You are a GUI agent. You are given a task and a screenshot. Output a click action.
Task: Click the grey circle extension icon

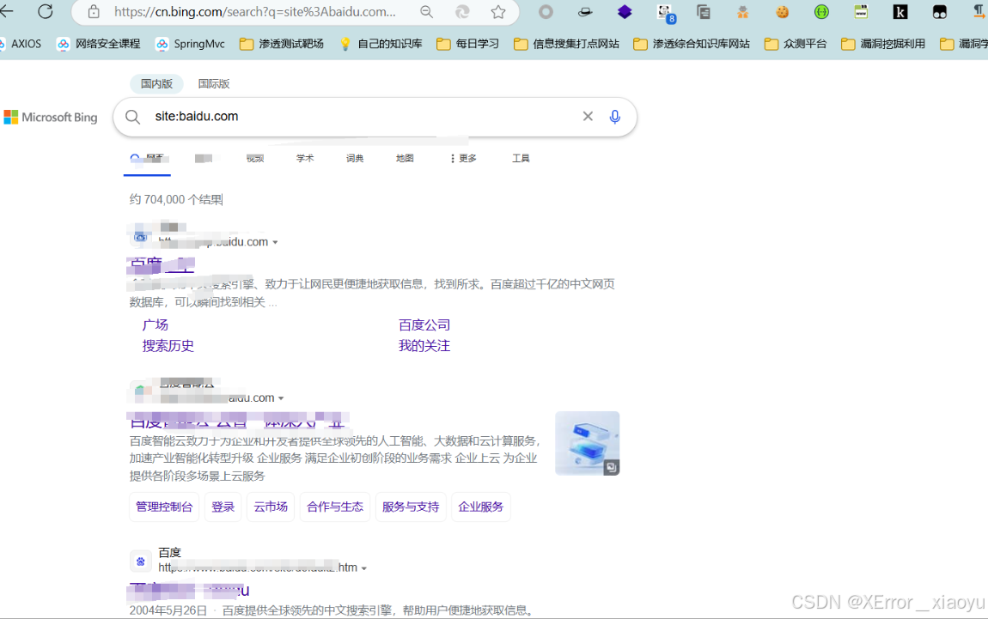546,11
